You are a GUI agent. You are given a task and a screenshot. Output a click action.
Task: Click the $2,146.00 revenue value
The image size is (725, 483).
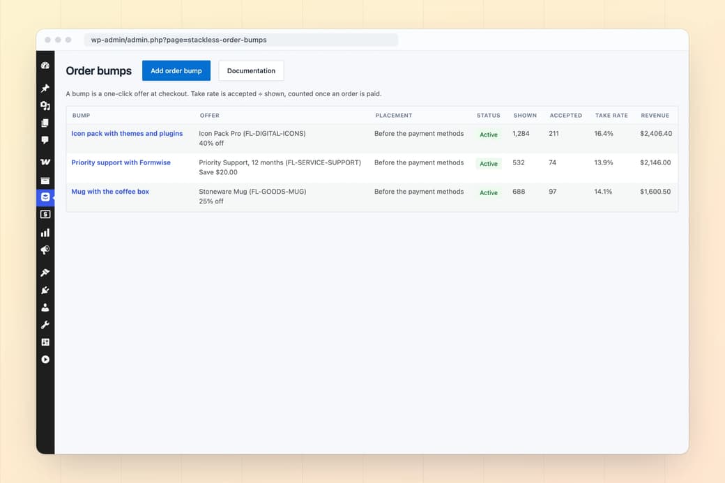click(655, 162)
